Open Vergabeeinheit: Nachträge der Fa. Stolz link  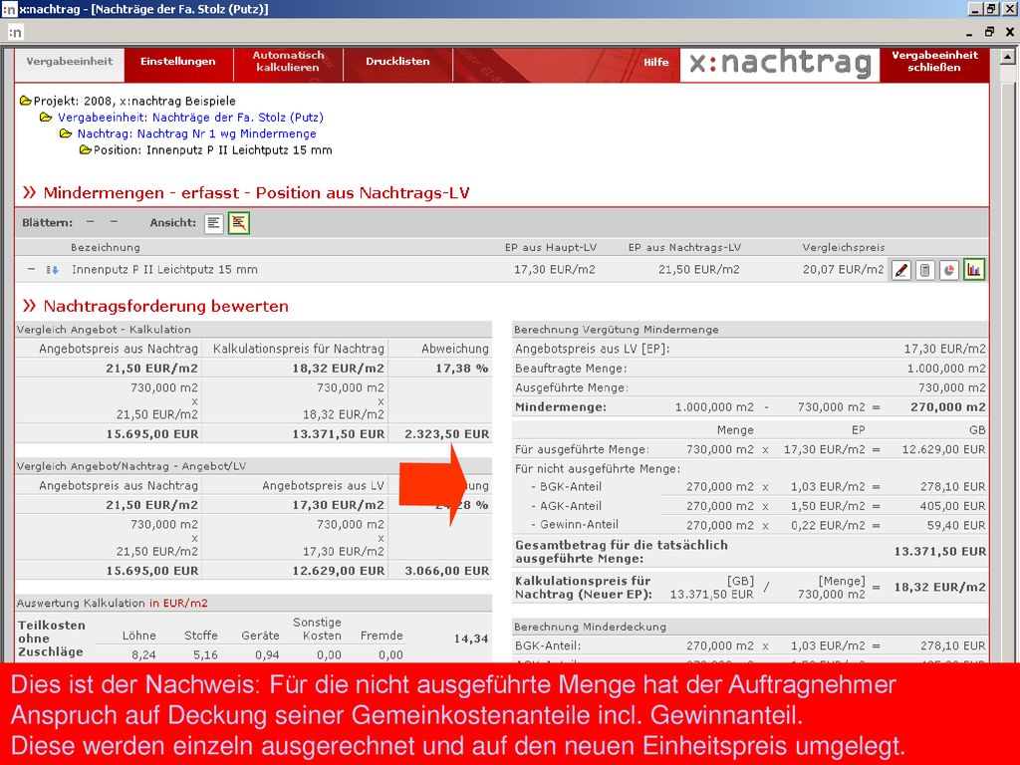coord(190,118)
